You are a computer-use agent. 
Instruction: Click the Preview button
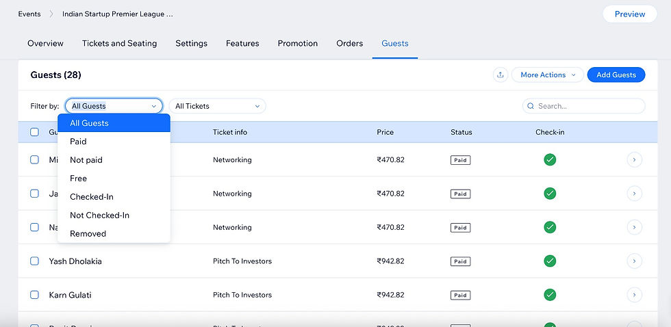pyautogui.click(x=630, y=14)
